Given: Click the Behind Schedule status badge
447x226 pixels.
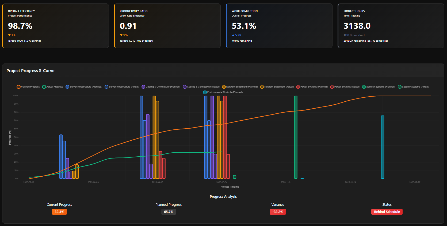Looking at the screenshot, I should [x=387, y=212].
